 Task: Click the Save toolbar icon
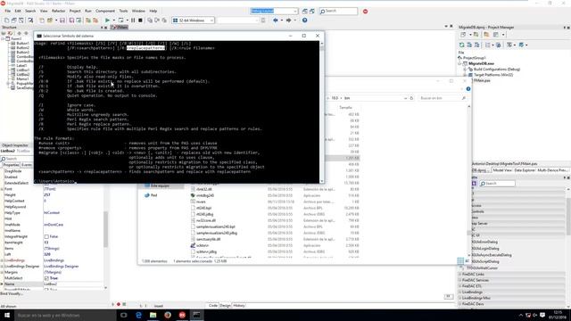62,21
